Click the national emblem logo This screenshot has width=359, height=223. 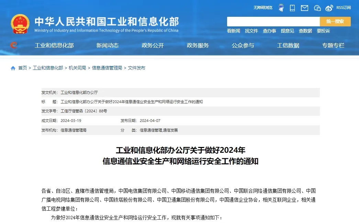(20, 24)
